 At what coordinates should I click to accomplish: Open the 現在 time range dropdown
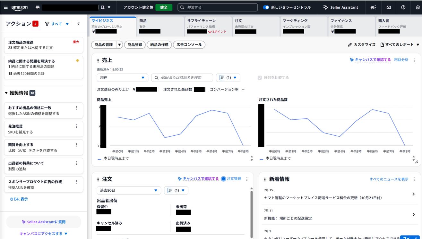pyautogui.click(x=122, y=78)
